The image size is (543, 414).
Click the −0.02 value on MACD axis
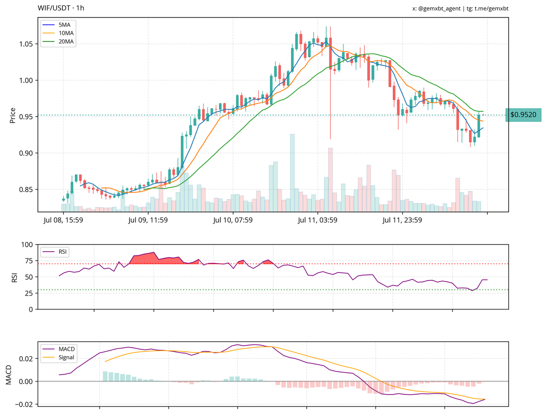pyautogui.click(x=24, y=404)
